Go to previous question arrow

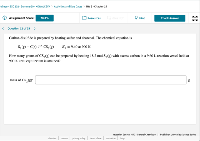point(3,29)
